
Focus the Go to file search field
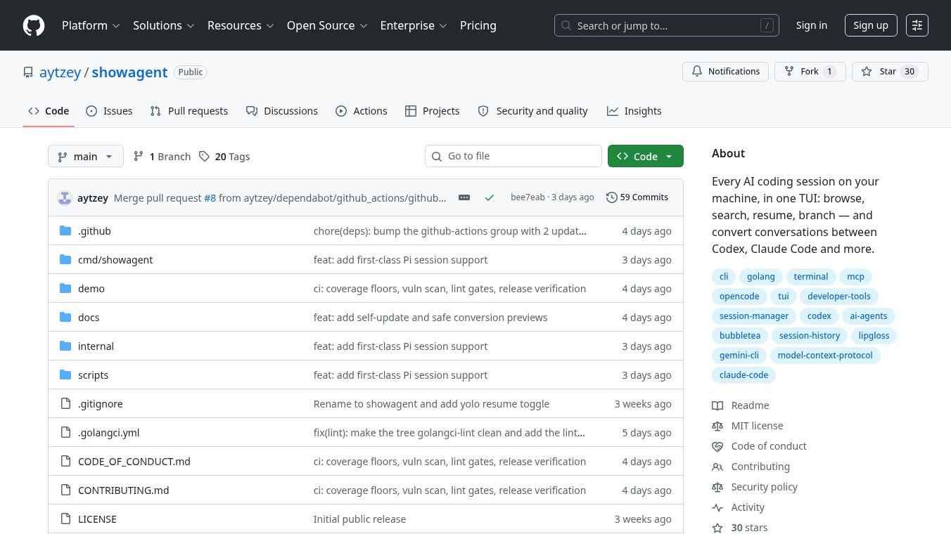(x=513, y=156)
